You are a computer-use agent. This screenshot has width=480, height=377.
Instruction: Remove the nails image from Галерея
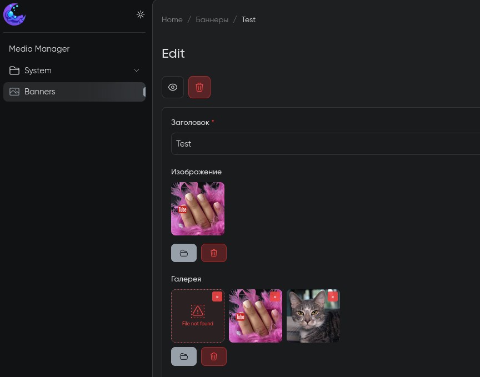coord(275,297)
